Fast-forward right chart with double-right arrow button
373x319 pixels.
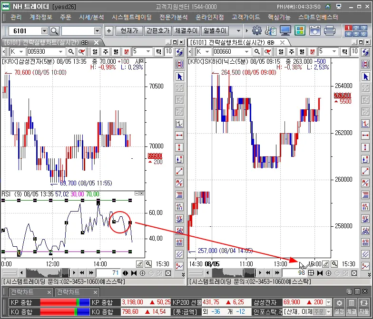(x=277, y=273)
